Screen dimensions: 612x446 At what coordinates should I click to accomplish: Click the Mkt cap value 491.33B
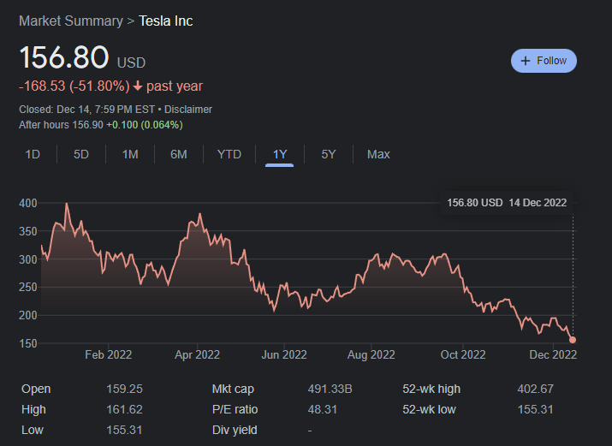[330, 389]
